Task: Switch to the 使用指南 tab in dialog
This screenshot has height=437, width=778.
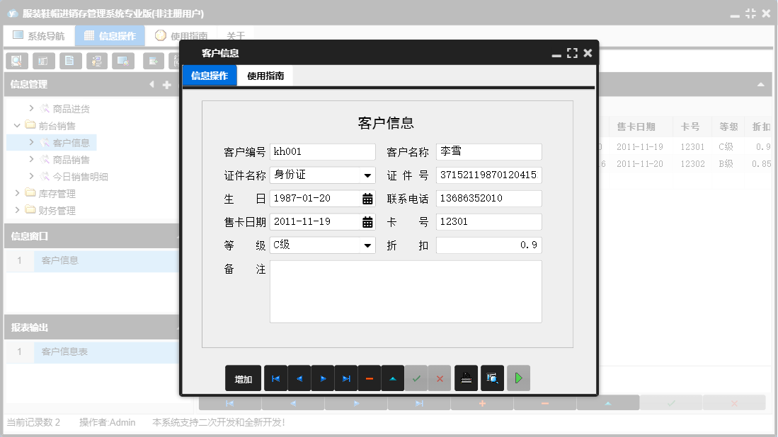Action: pyautogui.click(x=265, y=76)
